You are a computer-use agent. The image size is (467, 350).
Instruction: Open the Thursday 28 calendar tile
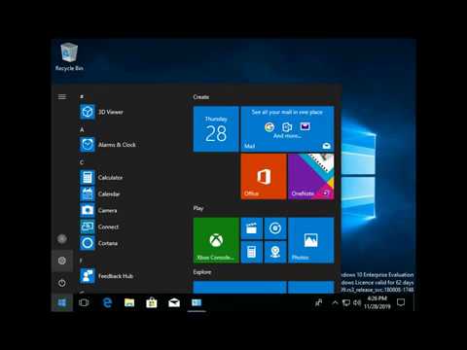tap(216, 129)
